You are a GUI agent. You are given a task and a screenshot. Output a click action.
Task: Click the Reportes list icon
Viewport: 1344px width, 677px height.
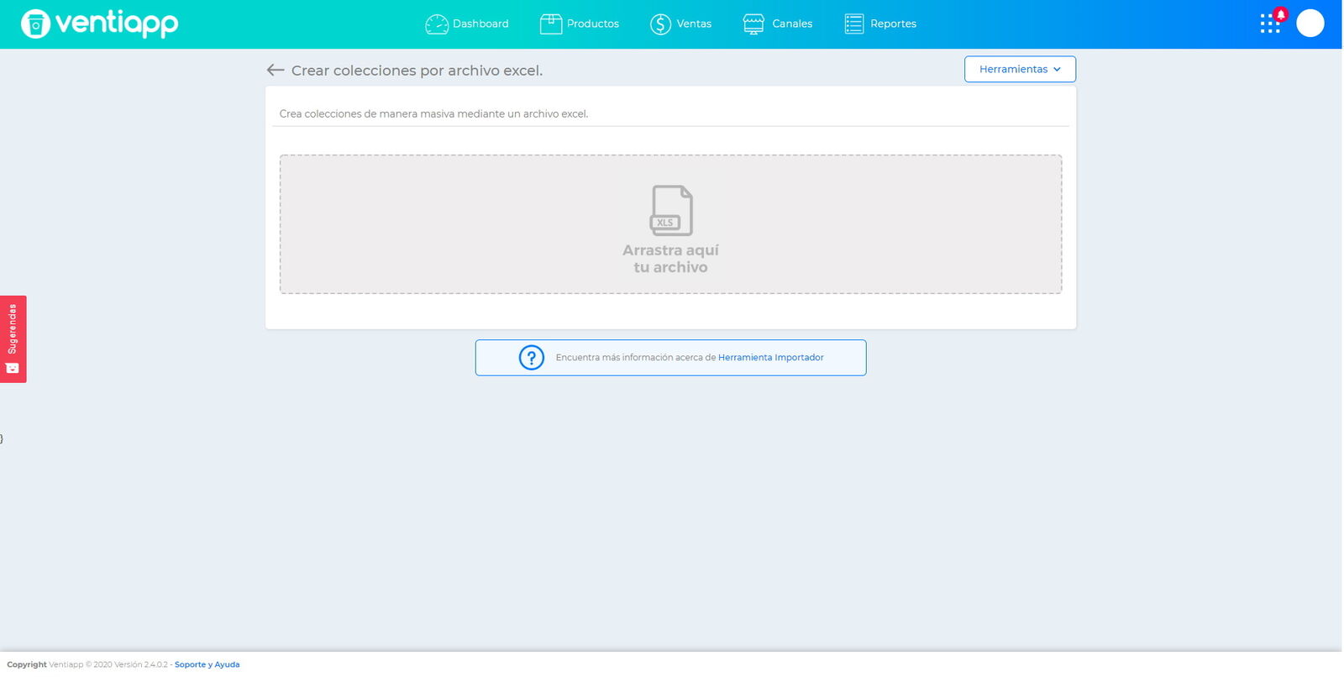point(854,24)
